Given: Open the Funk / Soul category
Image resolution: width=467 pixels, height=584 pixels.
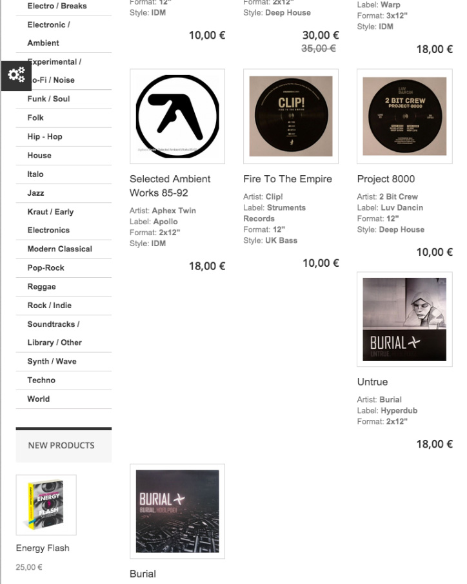Looking at the screenshot, I should [64, 99].
